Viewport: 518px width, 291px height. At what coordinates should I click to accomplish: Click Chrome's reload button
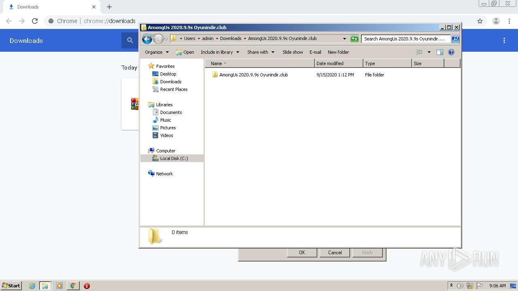35,21
